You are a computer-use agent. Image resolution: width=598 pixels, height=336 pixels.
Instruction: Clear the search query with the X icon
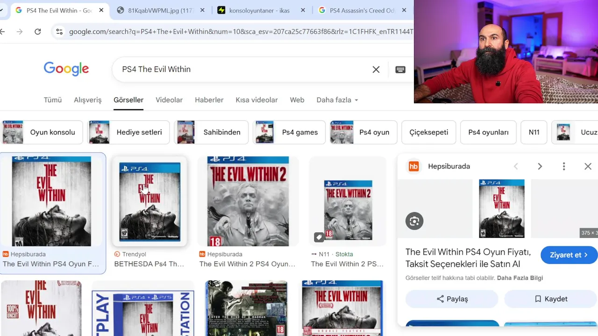tap(376, 70)
